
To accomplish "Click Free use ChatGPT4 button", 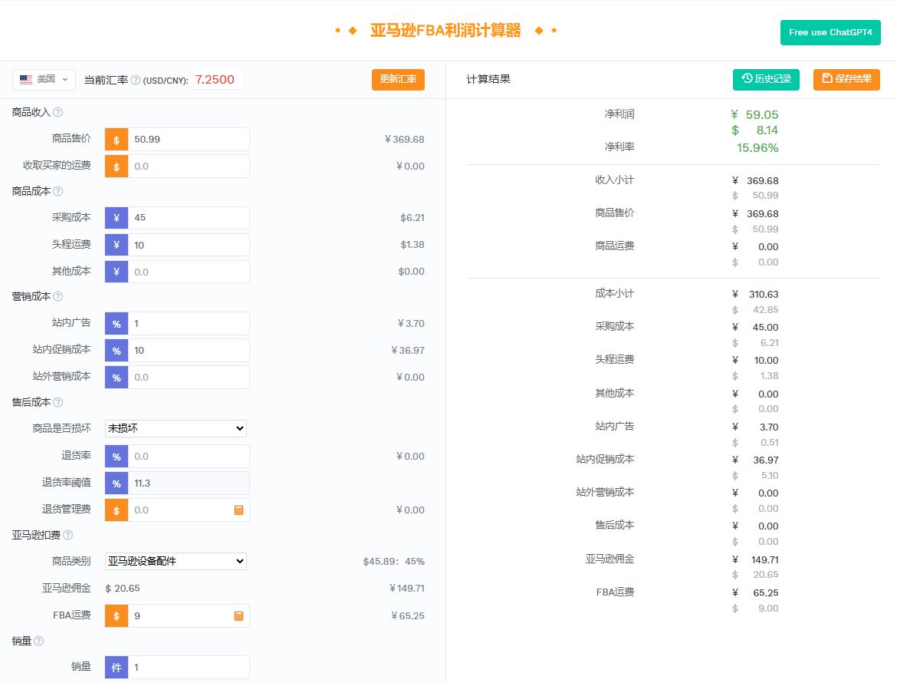I will [830, 33].
